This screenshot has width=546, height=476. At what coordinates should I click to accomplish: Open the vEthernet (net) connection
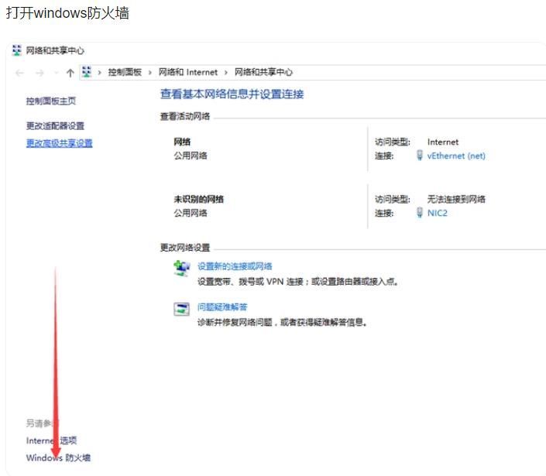tap(456, 156)
